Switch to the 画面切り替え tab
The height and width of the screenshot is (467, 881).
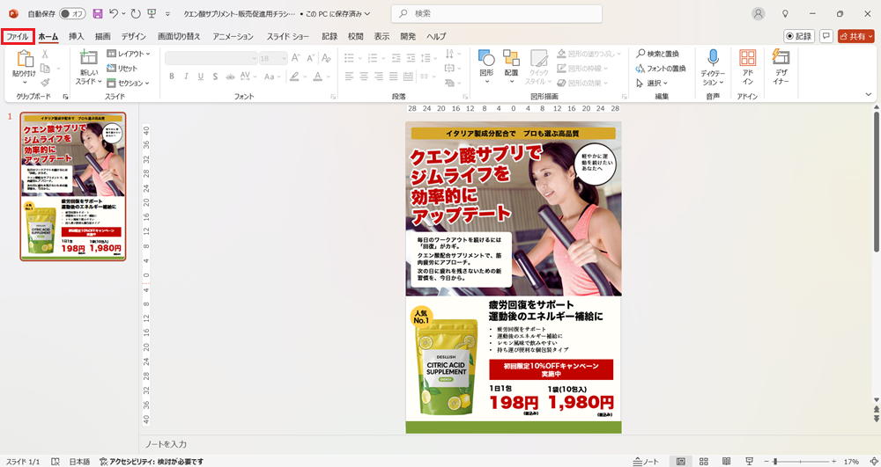(x=179, y=36)
